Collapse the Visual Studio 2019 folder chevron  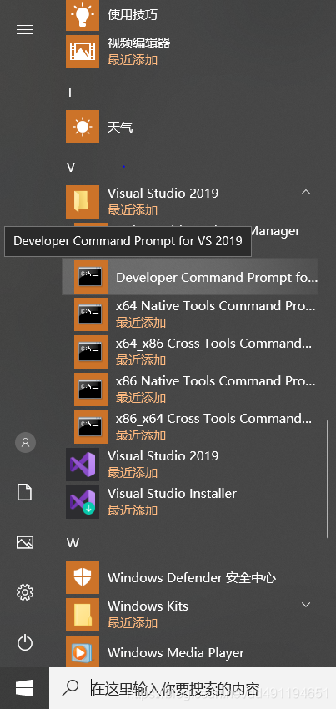306,192
